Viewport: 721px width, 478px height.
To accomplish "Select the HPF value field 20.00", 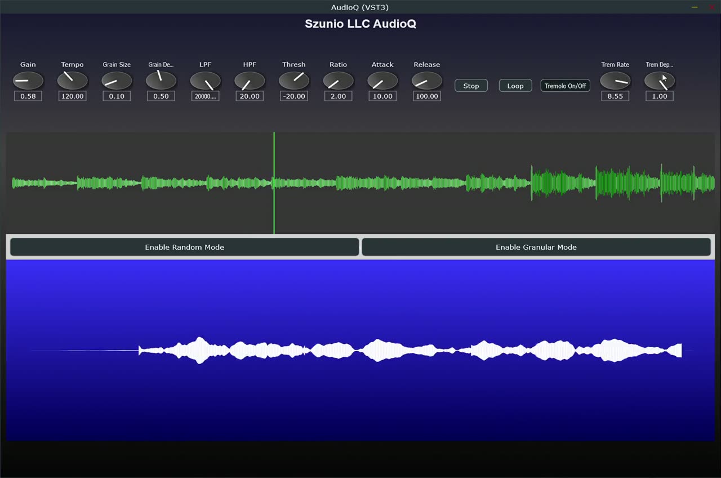I will [250, 96].
